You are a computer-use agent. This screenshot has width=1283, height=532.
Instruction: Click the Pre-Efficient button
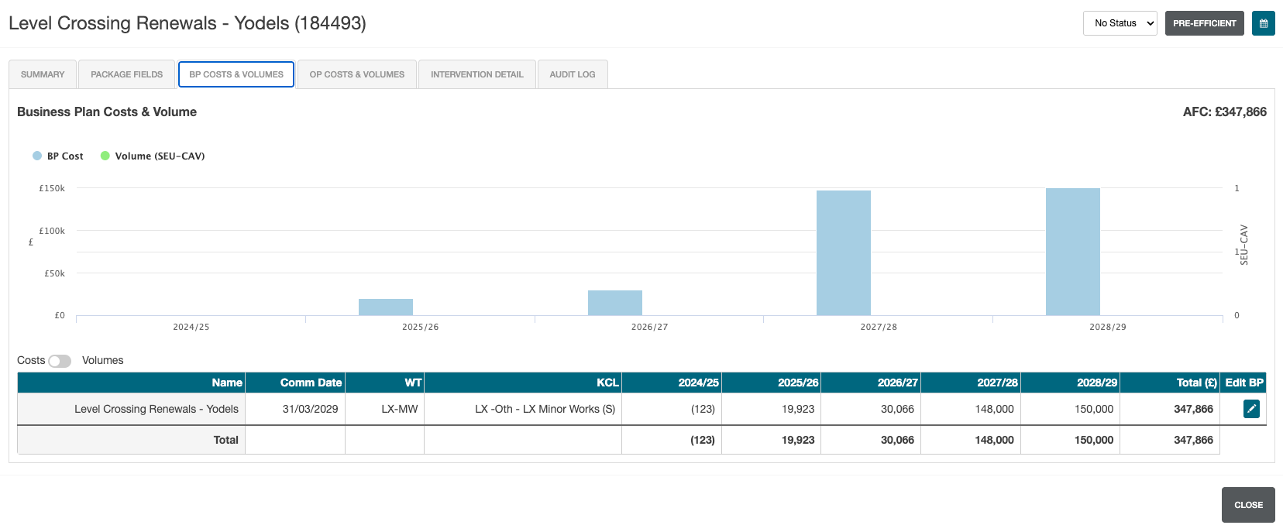click(x=1204, y=23)
